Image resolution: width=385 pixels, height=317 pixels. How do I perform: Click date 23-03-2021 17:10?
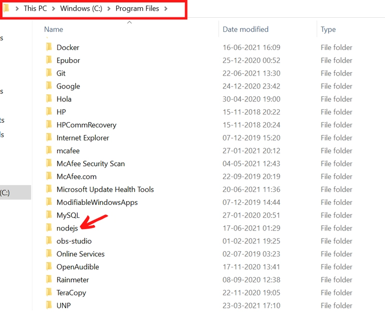(x=251, y=305)
